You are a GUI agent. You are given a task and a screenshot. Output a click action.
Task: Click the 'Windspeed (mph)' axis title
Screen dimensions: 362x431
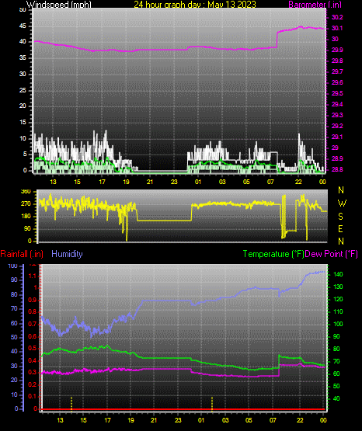tap(59, 5)
